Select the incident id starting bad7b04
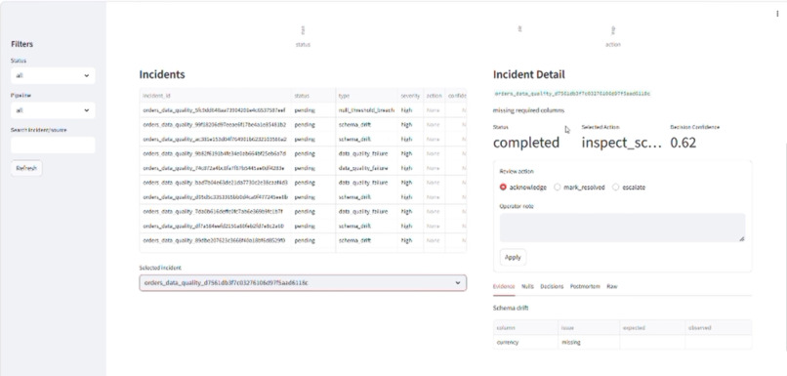The image size is (787, 376). click(216, 183)
